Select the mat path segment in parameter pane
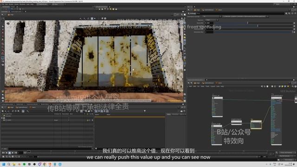 pyautogui.click(x=197, y=10)
